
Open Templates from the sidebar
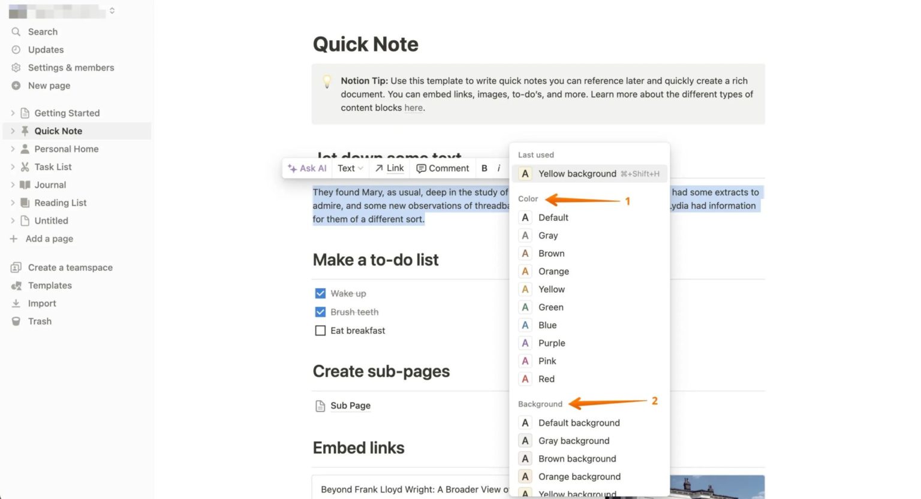49,285
